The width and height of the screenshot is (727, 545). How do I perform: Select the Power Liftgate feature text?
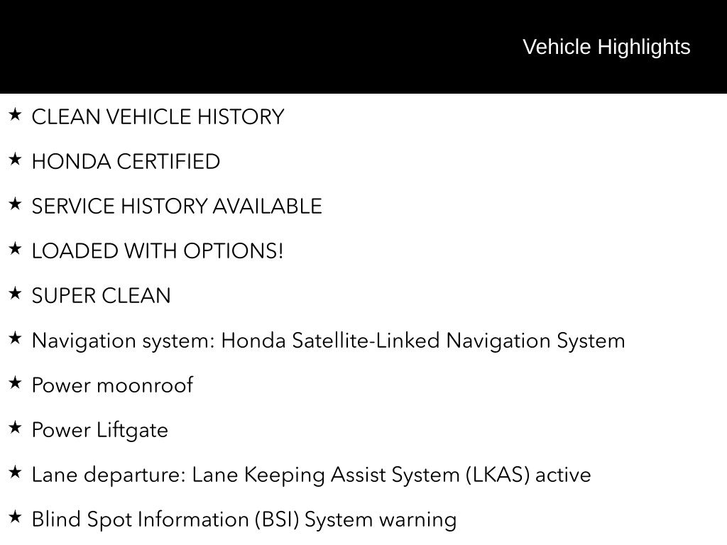(99, 430)
